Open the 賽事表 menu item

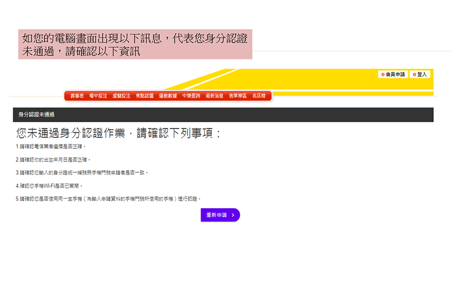click(x=77, y=96)
